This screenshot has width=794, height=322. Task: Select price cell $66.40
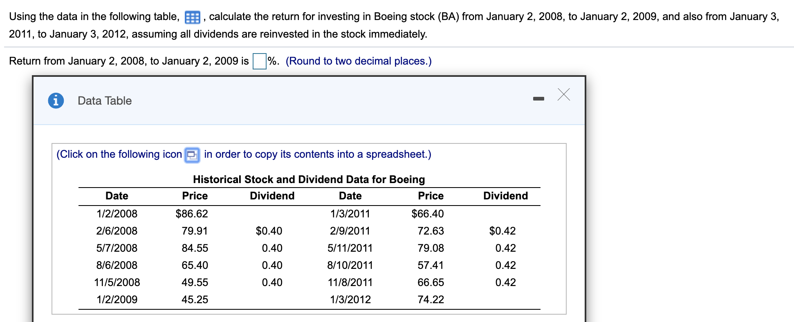click(x=428, y=214)
